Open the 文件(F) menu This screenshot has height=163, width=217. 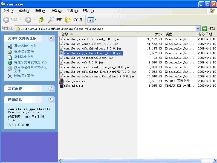pyautogui.click(x=9, y=11)
